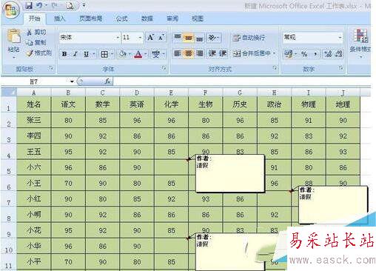The height and width of the screenshot is (271, 376).
Task: Apply comma style number format
Action: 315,54
